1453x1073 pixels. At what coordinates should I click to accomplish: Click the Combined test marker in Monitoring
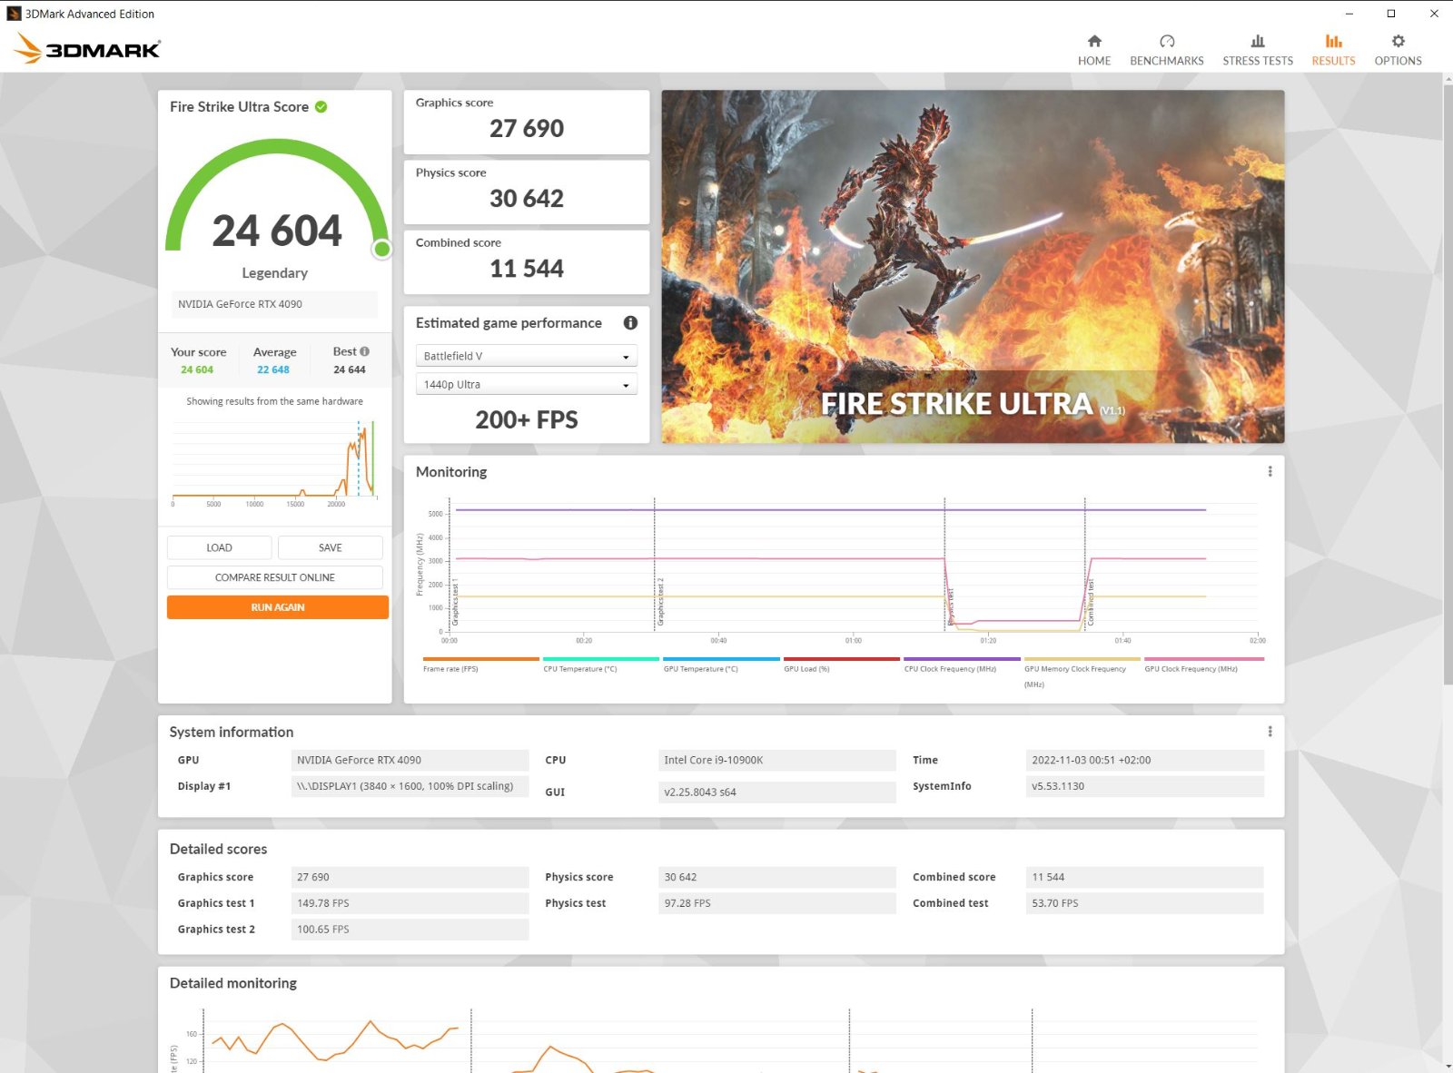pyautogui.click(x=1091, y=602)
